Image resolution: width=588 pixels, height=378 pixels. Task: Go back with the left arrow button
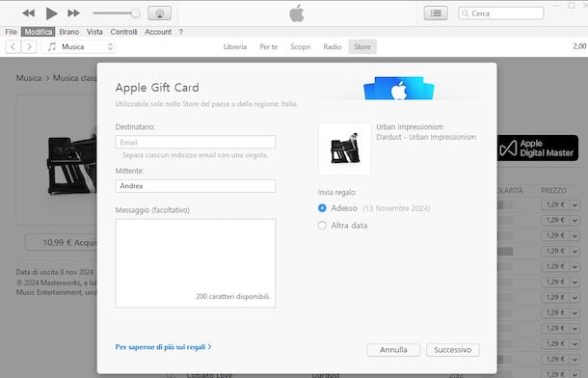click(13, 47)
